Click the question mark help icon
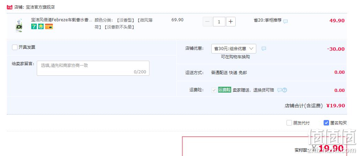The width and height of the screenshot is (359, 156). [284, 90]
